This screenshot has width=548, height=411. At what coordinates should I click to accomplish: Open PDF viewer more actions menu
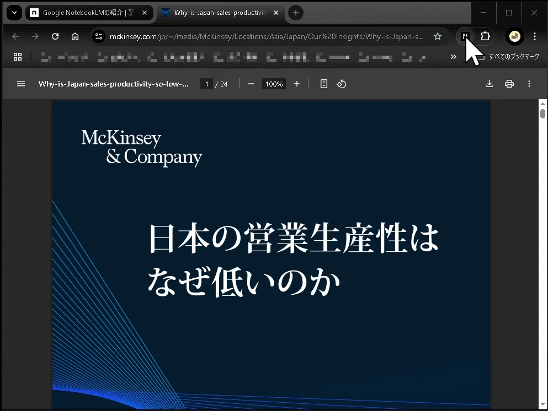pyautogui.click(x=529, y=84)
